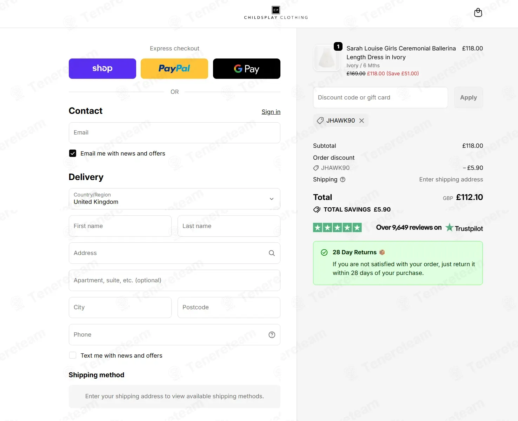Click the five green rating stars
Viewport: 518px width, 421px height.
[337, 228]
